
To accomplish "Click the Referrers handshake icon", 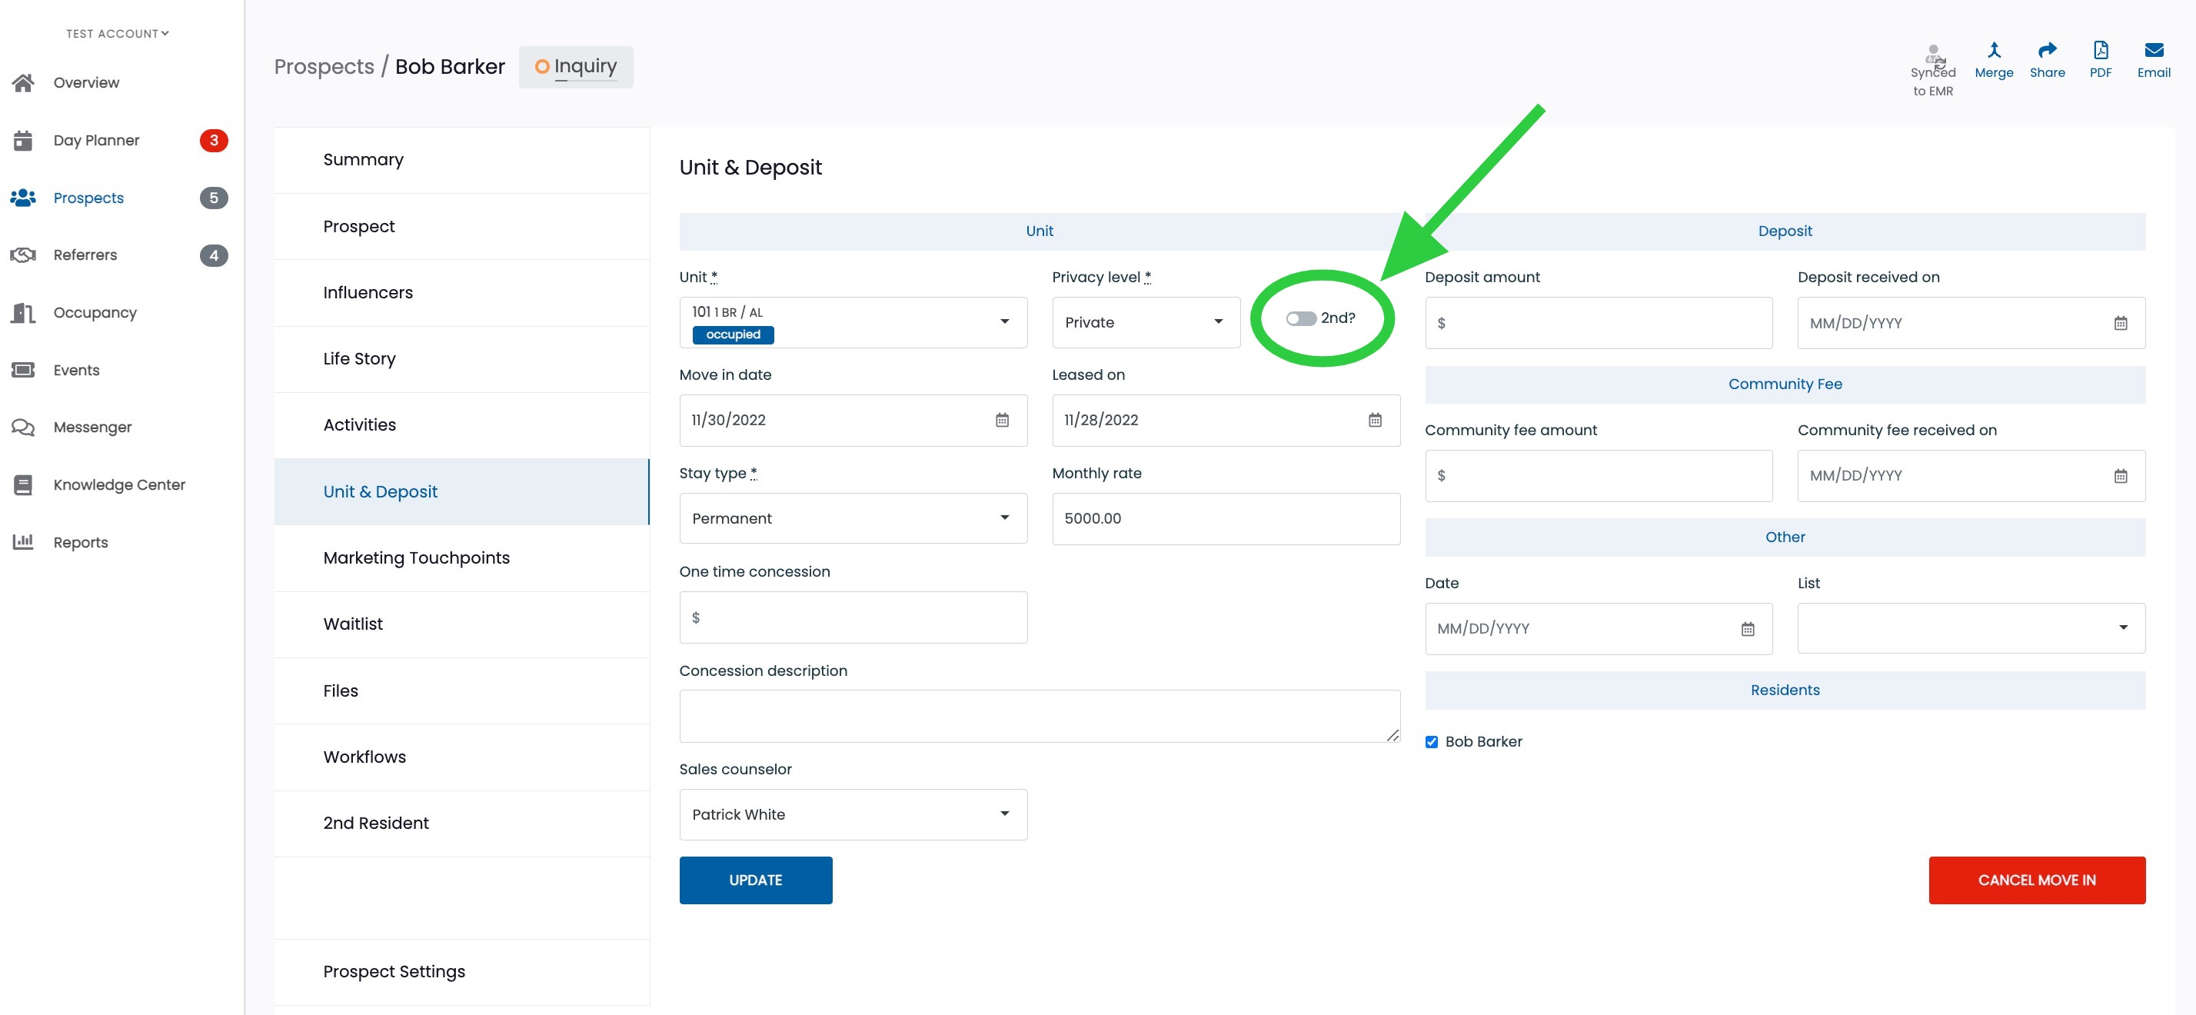I will click(23, 255).
